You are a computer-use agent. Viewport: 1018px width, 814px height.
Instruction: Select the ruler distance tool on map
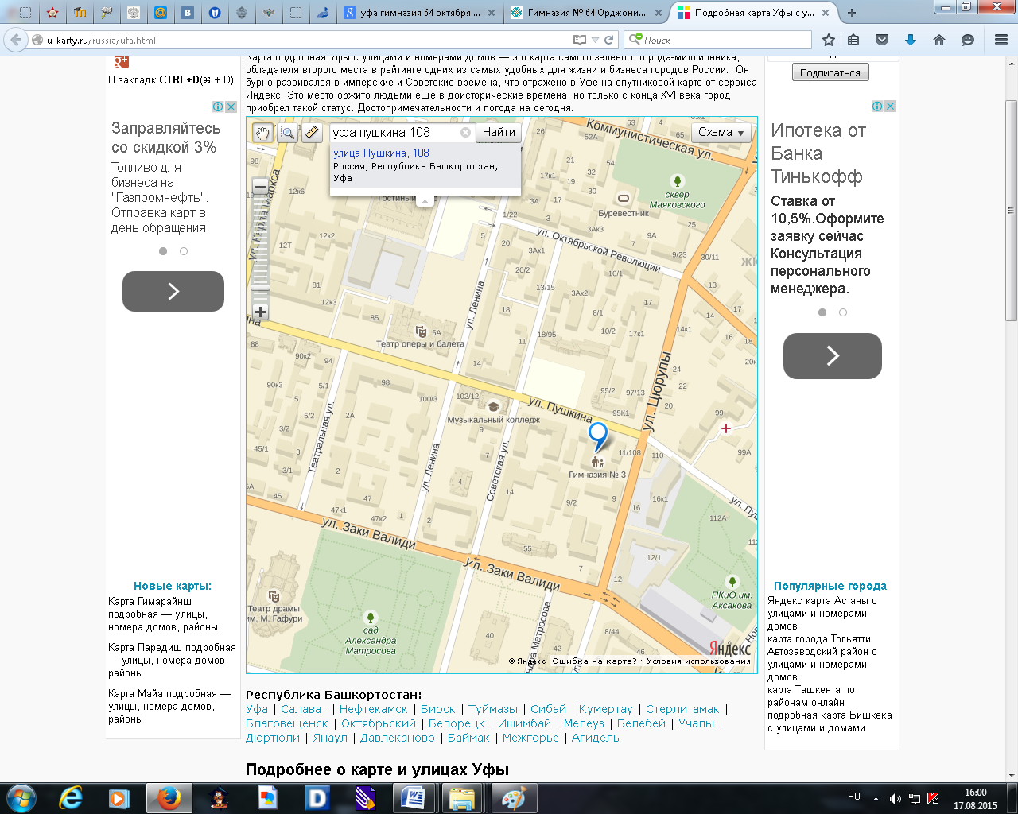coord(312,133)
